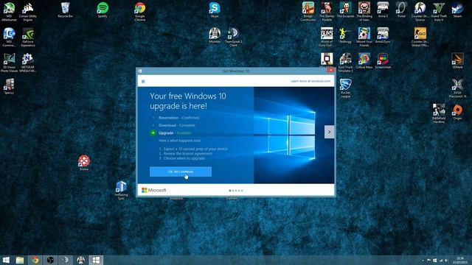
Task: Close the Get Windows 10 dialog
Action: point(330,71)
